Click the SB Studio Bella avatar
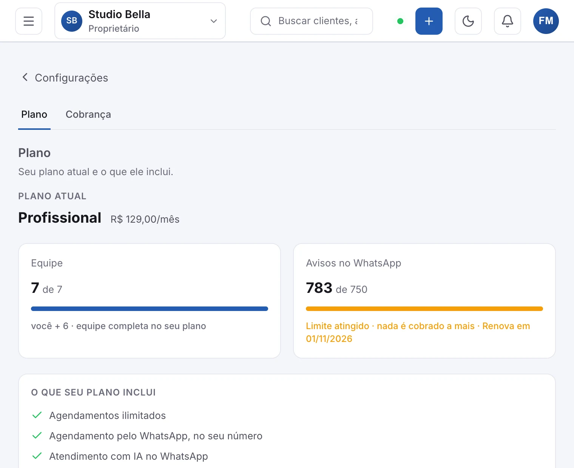Image resolution: width=574 pixels, height=468 pixels. pos(72,21)
